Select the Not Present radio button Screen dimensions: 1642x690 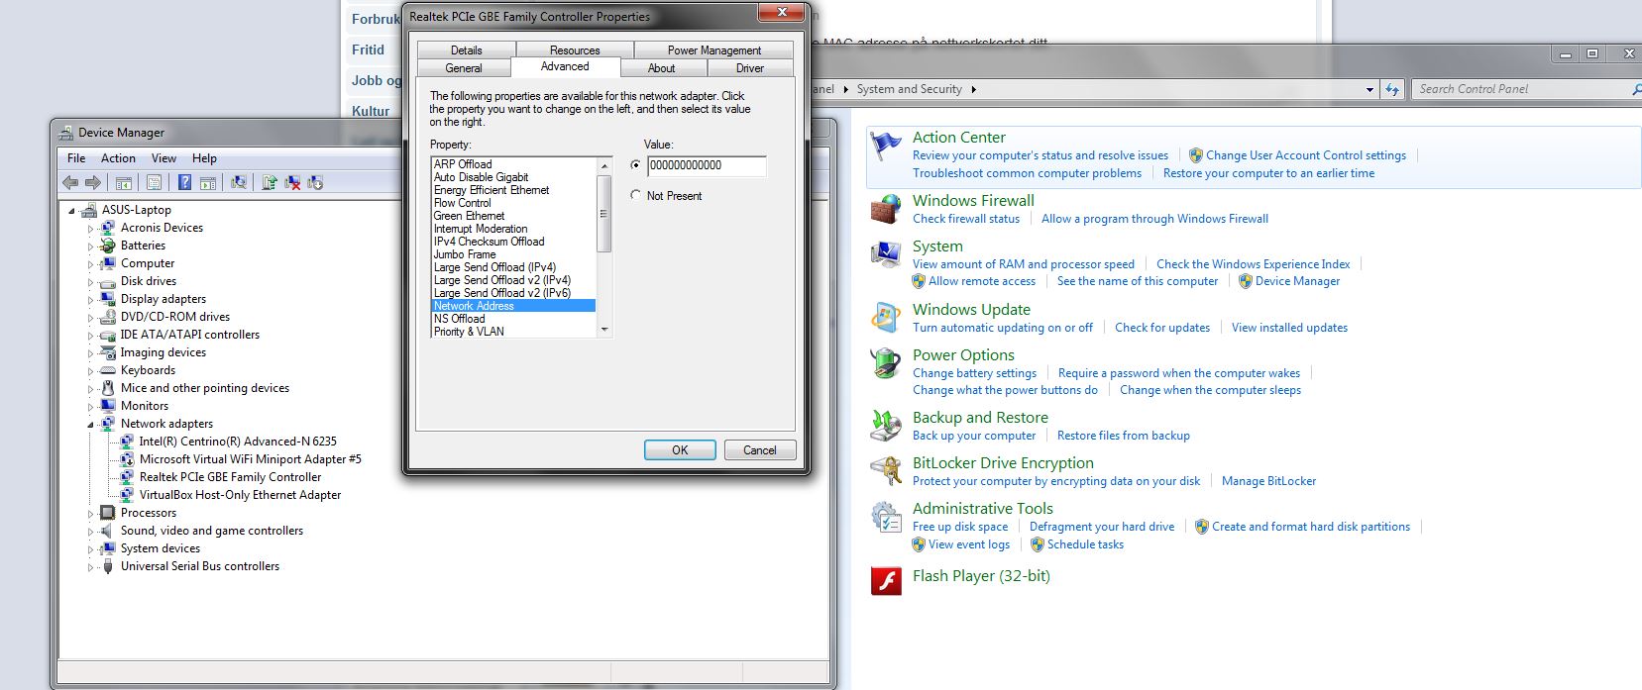(635, 196)
